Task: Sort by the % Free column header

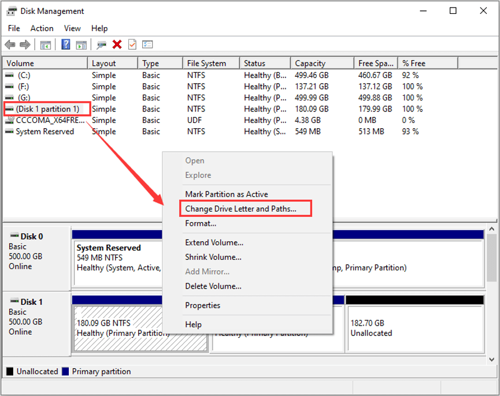Action: pos(428,63)
